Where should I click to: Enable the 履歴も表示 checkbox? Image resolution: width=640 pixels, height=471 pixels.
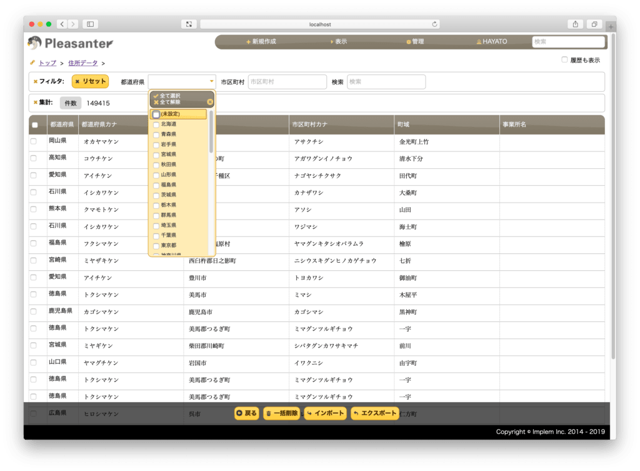tap(564, 59)
